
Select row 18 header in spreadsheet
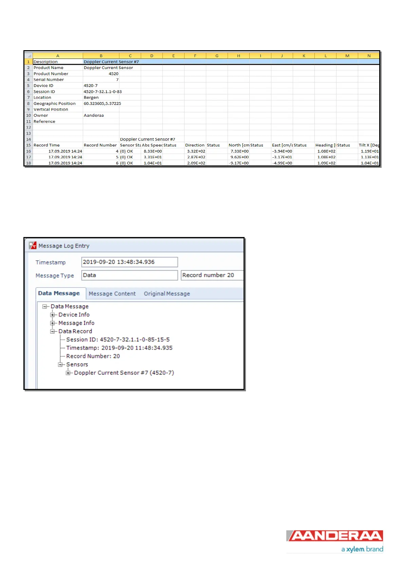(28, 163)
